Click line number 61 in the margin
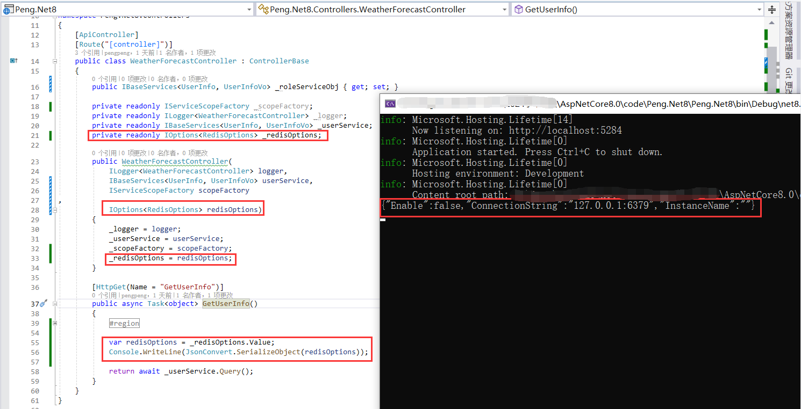This screenshot has height=409, width=801. tap(35, 400)
